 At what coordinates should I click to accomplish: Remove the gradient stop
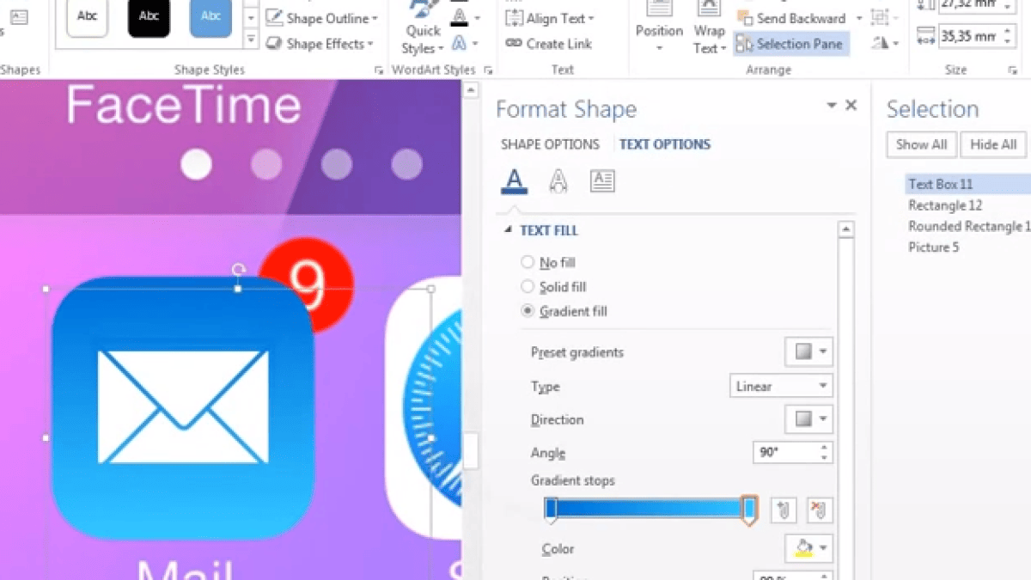click(820, 510)
